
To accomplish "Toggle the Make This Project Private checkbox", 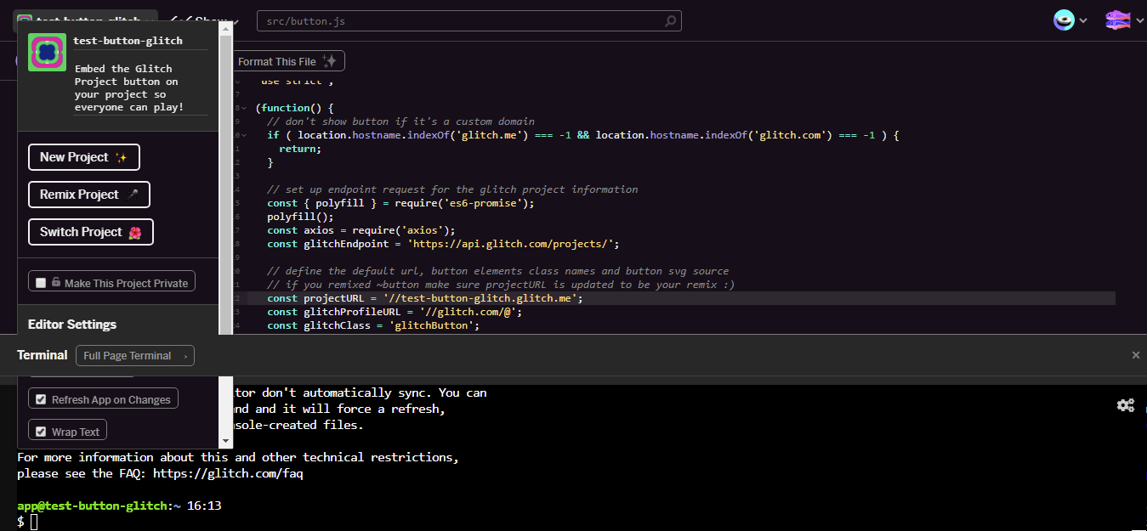I will 41,283.
